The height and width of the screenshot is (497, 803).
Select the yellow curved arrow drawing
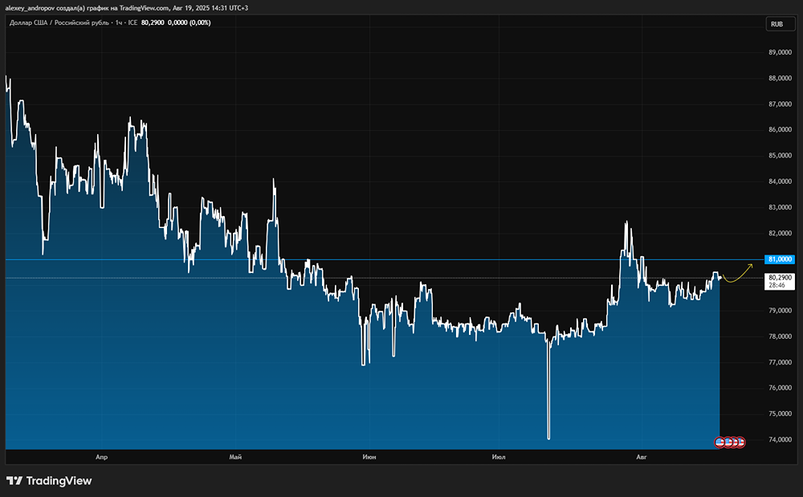[x=737, y=275]
